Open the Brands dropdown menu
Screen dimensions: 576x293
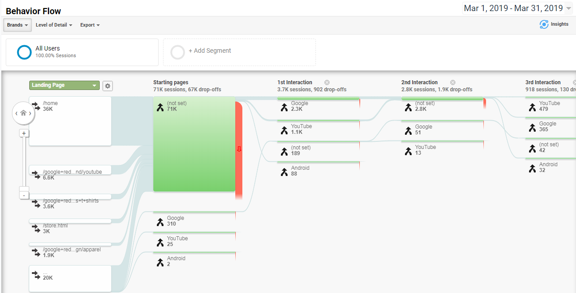click(x=17, y=25)
